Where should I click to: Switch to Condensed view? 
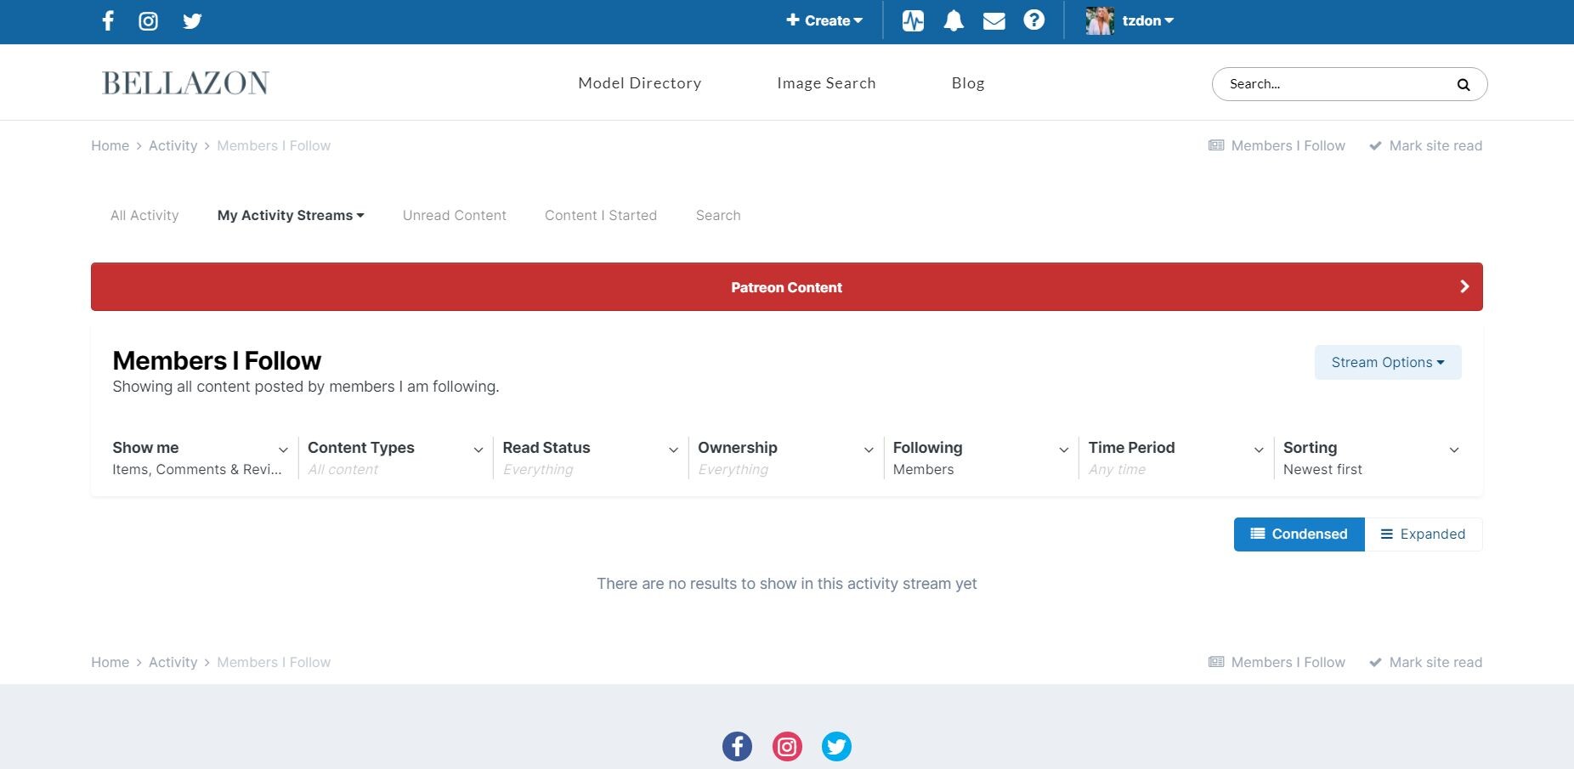pos(1299,534)
